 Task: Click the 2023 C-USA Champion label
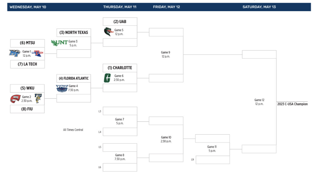click(x=292, y=104)
